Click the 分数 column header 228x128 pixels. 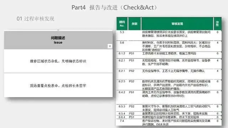coord(218,24)
